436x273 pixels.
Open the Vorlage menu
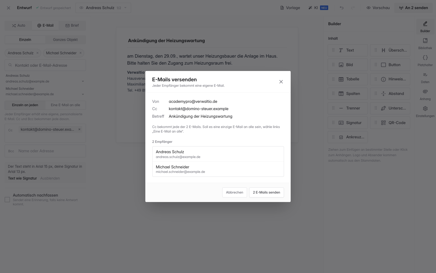click(290, 8)
